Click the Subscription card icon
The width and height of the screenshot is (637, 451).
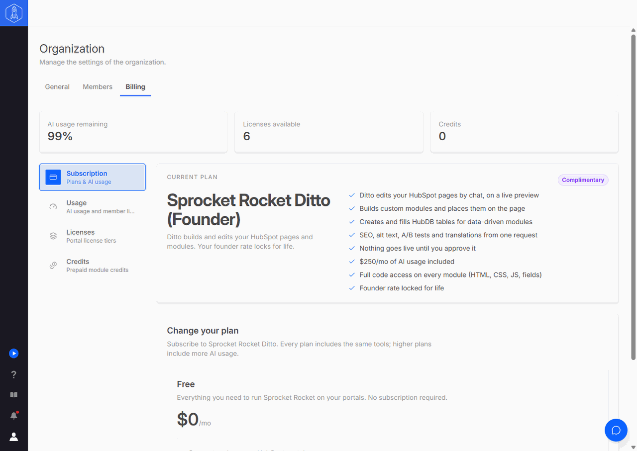coord(53,177)
